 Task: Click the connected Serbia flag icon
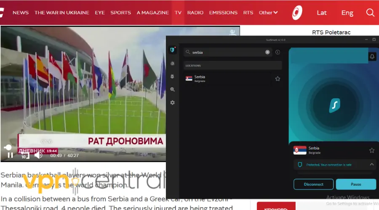coord(300,150)
